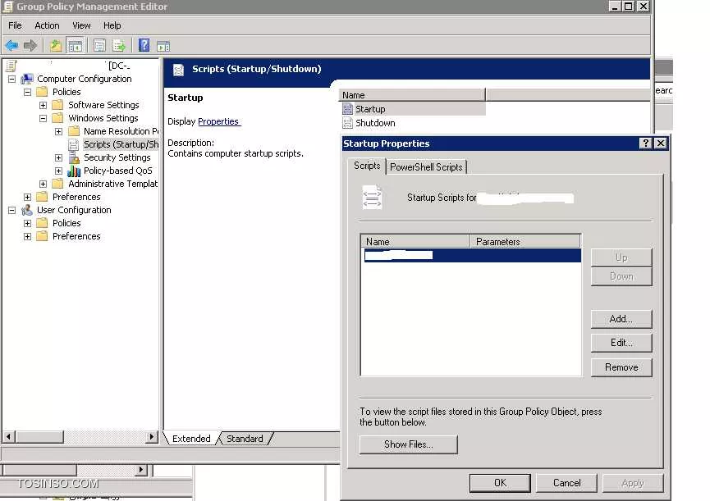Select the Windows Settings tree item
This screenshot has width=710, height=501.
103,118
